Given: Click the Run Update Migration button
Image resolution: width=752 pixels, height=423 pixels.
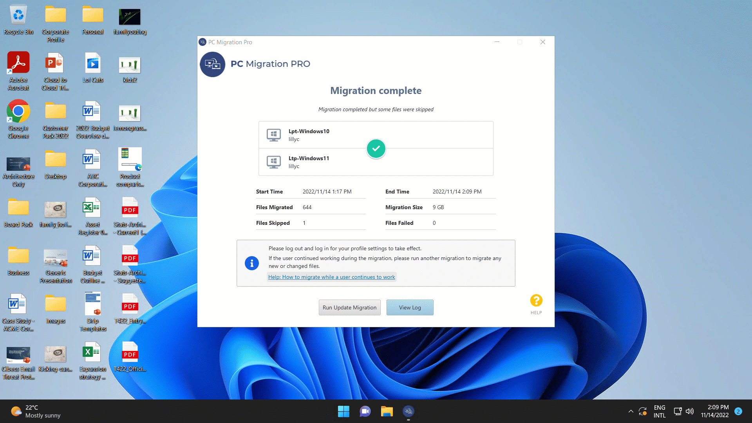Looking at the screenshot, I should 350,307.
